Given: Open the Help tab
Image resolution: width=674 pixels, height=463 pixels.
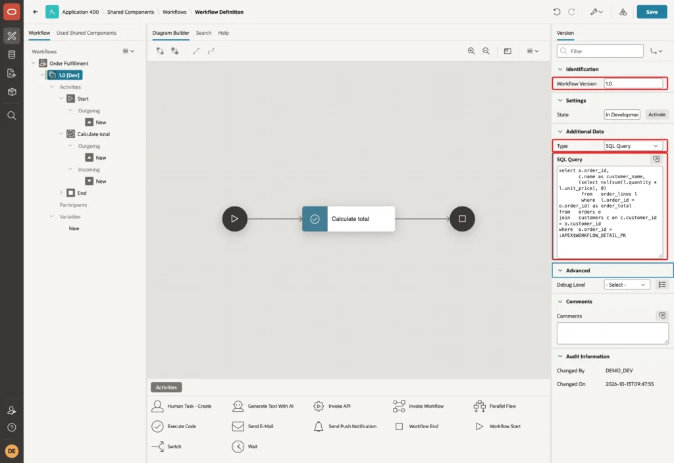Looking at the screenshot, I should click(x=223, y=33).
